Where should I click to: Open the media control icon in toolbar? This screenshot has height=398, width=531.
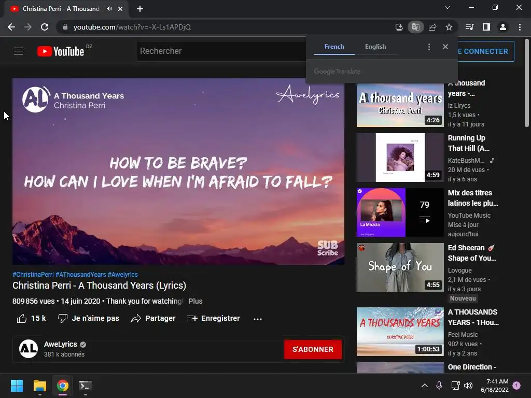tap(470, 27)
